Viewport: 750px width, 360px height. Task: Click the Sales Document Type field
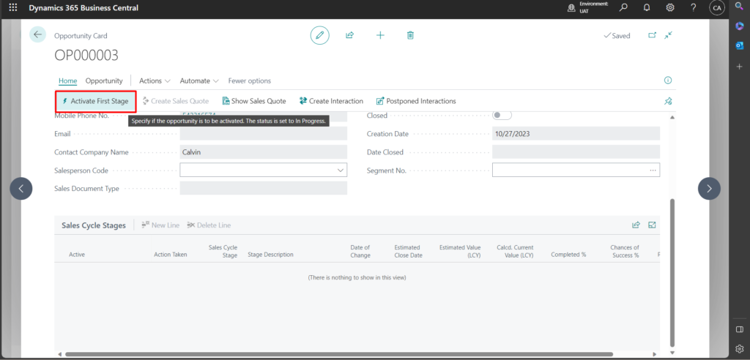[263, 188]
